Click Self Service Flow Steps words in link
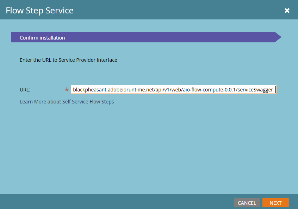298x209 pixels. [x=88, y=102]
